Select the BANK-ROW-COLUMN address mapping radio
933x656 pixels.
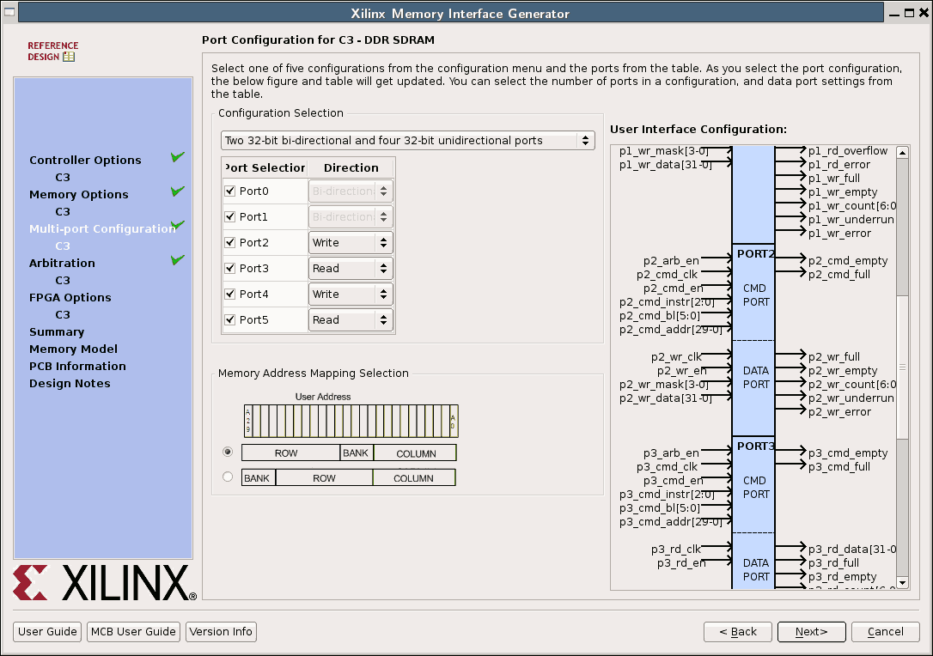click(228, 477)
